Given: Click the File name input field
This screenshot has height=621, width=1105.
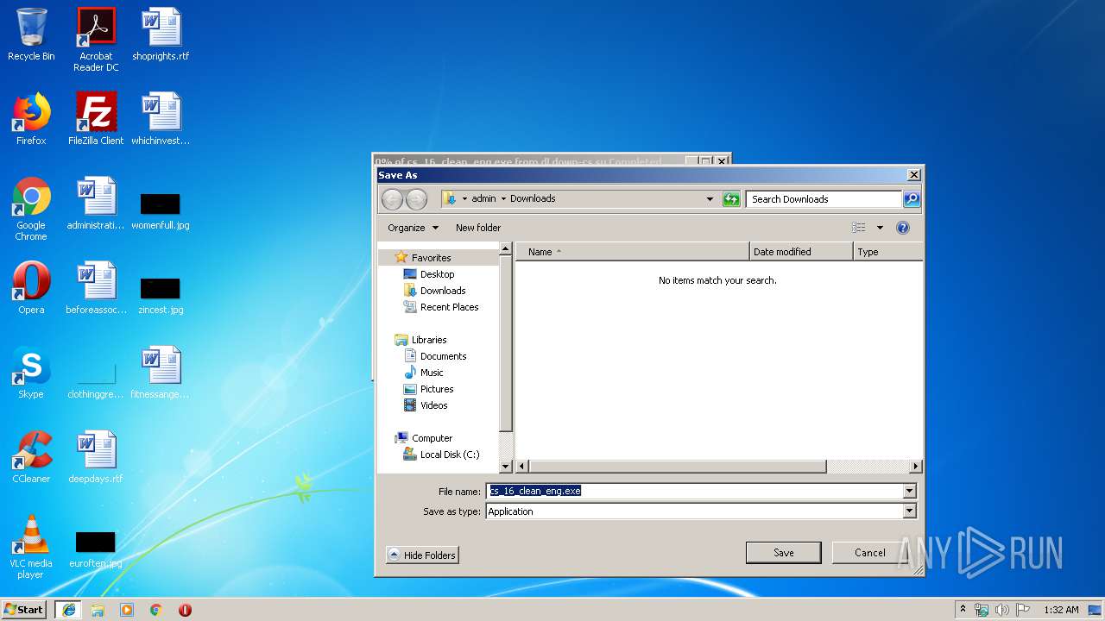Looking at the screenshot, I should (x=694, y=491).
